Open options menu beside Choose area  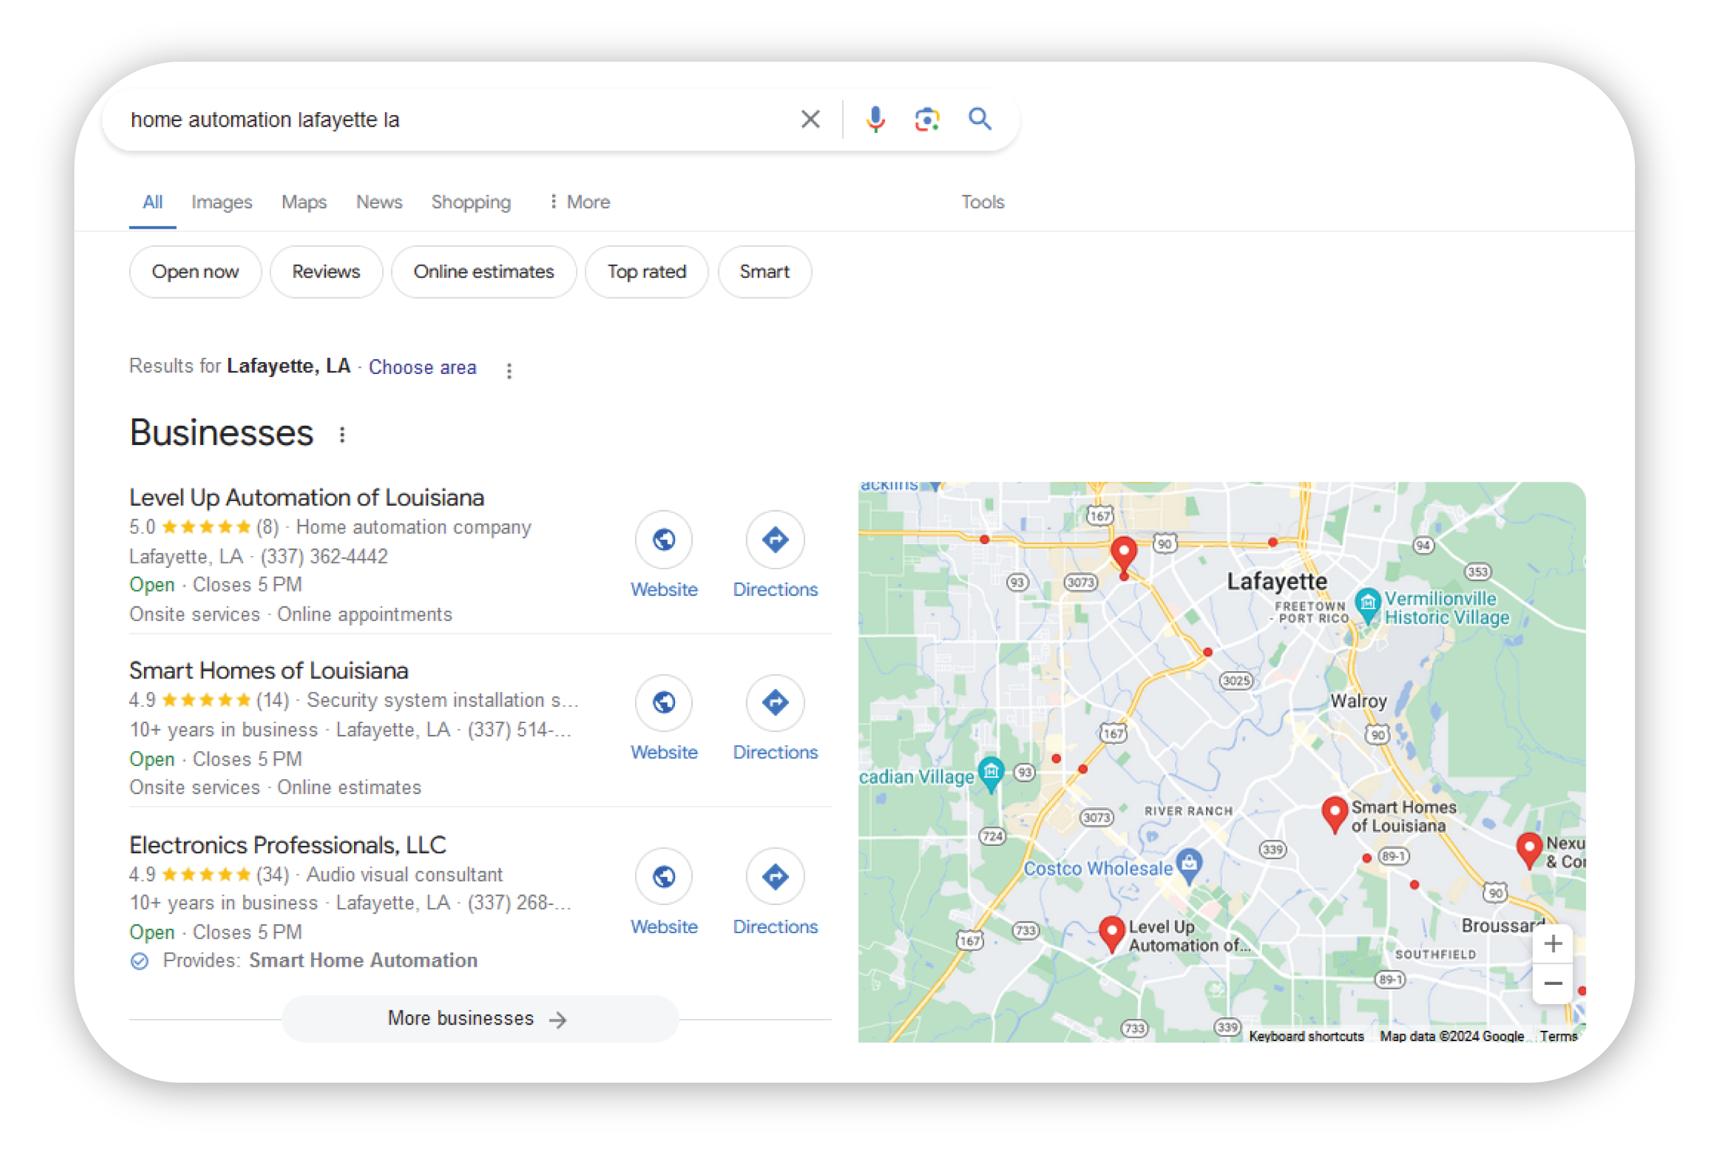509,370
